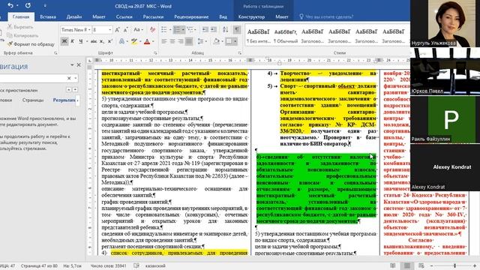Viewport: 480px width, 270px height.
Task: Activate Формат по образцу painter
Action: pos(31,44)
